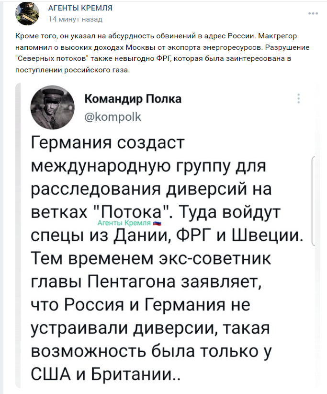This screenshot has width=327, height=394.
Task: Click the 'Германия создаст' headline line in the tweet
Action: click(108, 143)
